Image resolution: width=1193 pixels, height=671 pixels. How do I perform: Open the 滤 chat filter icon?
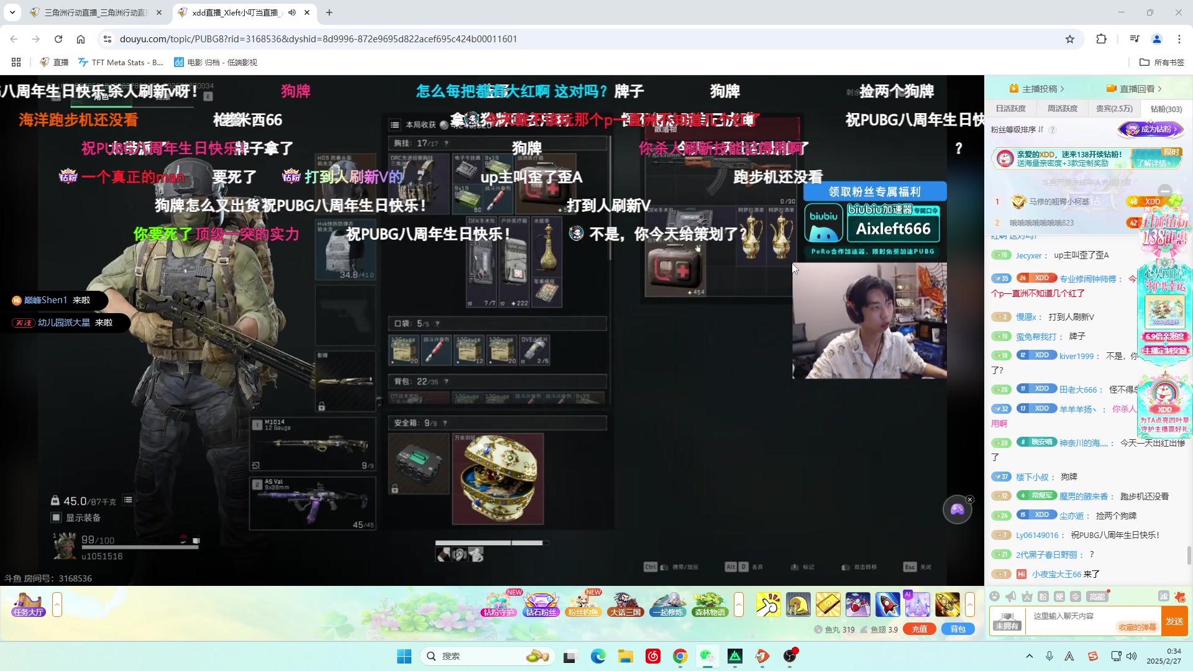[x=1164, y=596]
